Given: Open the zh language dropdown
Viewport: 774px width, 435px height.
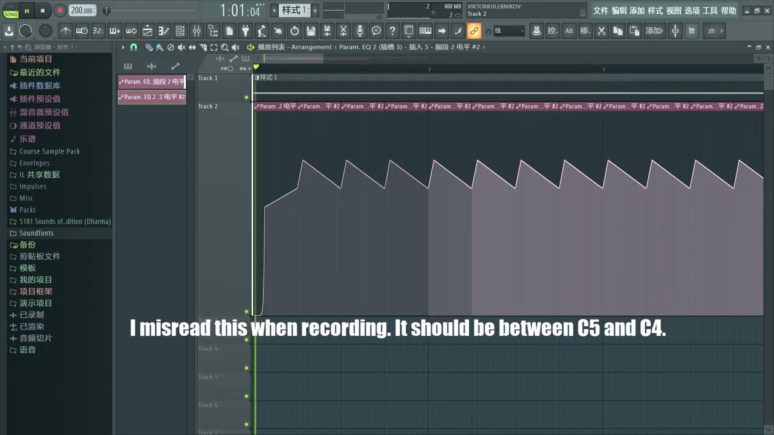Looking at the screenshot, I should tap(714, 31).
